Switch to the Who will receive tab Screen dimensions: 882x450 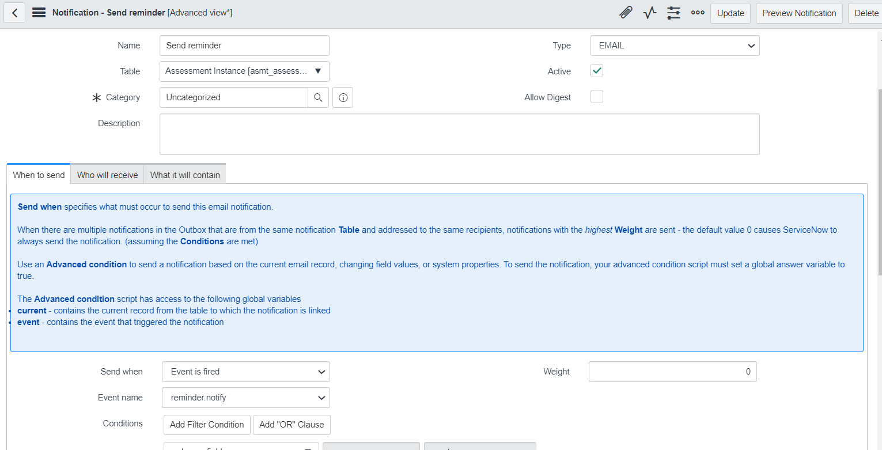(107, 174)
